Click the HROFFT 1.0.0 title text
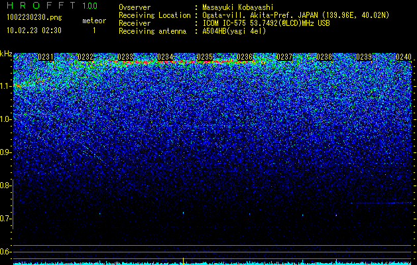The width and height of the screenshot is (417, 265). (x=52, y=5)
